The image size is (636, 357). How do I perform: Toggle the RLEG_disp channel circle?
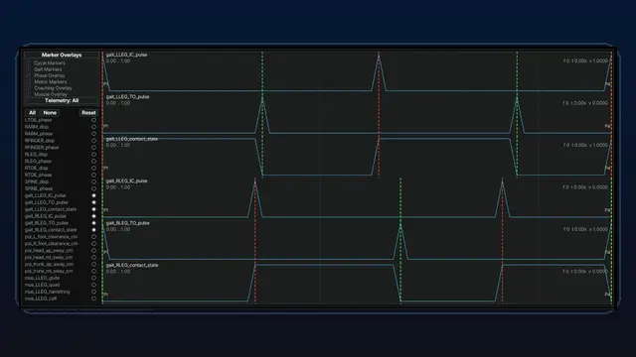click(x=93, y=155)
